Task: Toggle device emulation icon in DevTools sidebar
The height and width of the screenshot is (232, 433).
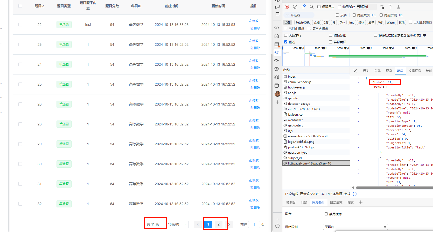Action: (x=277, y=7)
